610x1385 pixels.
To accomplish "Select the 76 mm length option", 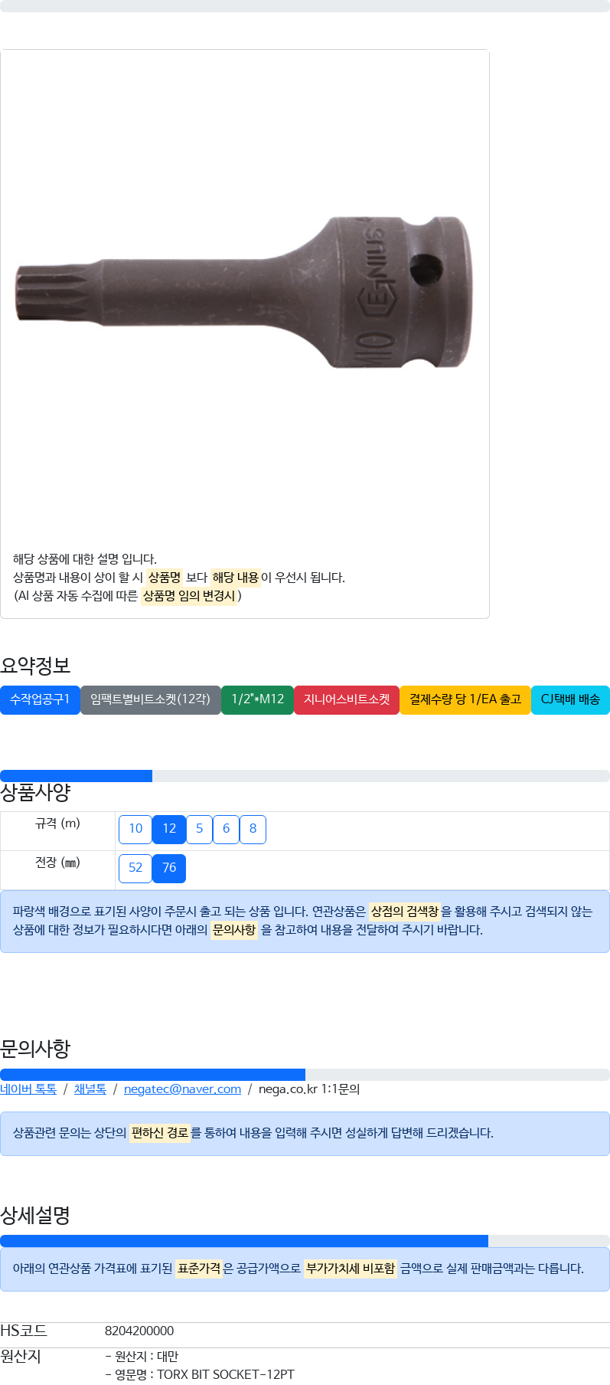I will coord(169,868).
